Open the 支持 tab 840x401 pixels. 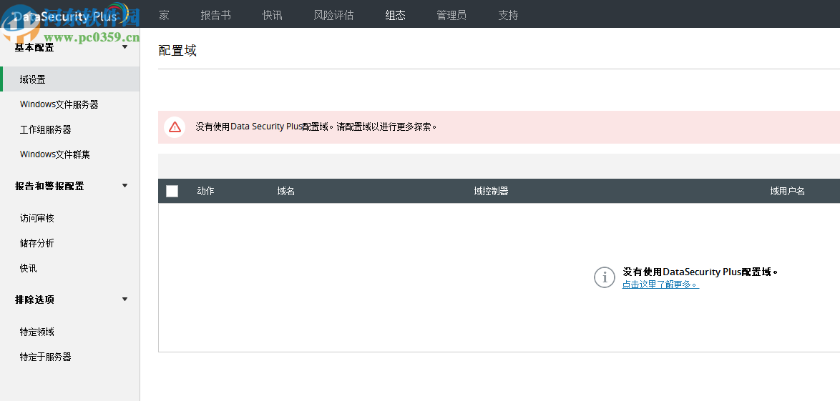point(508,15)
